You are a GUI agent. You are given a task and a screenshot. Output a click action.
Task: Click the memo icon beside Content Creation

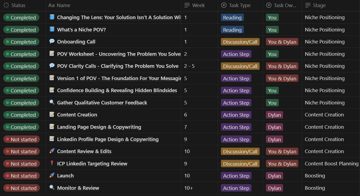[52, 114]
